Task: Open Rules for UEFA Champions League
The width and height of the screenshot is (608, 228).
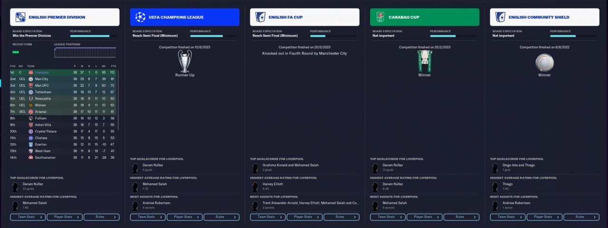Action: [221, 217]
